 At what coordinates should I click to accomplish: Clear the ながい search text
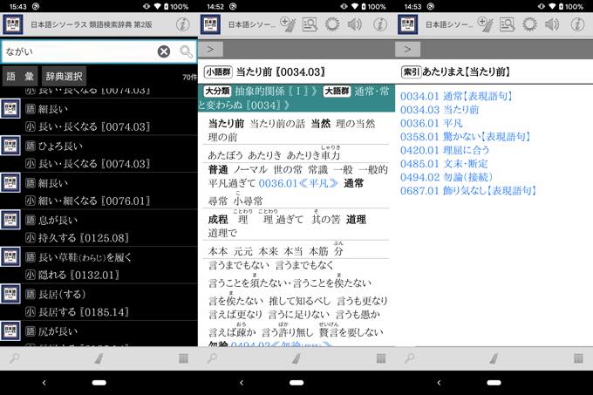point(163,51)
